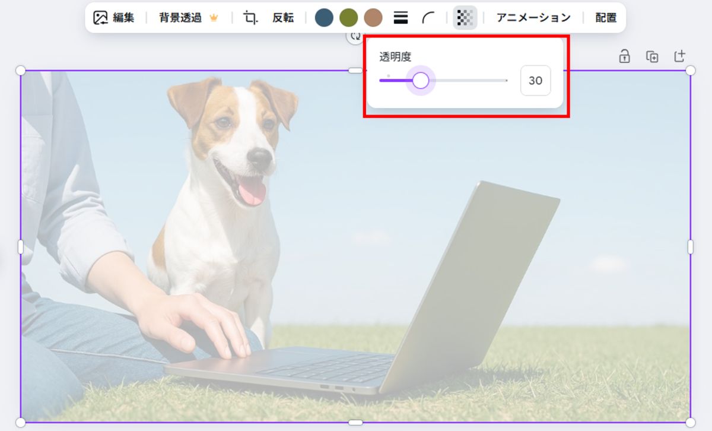Image resolution: width=712 pixels, height=431 pixels.
Task: Open the border line style icon
Action: pyautogui.click(x=401, y=18)
